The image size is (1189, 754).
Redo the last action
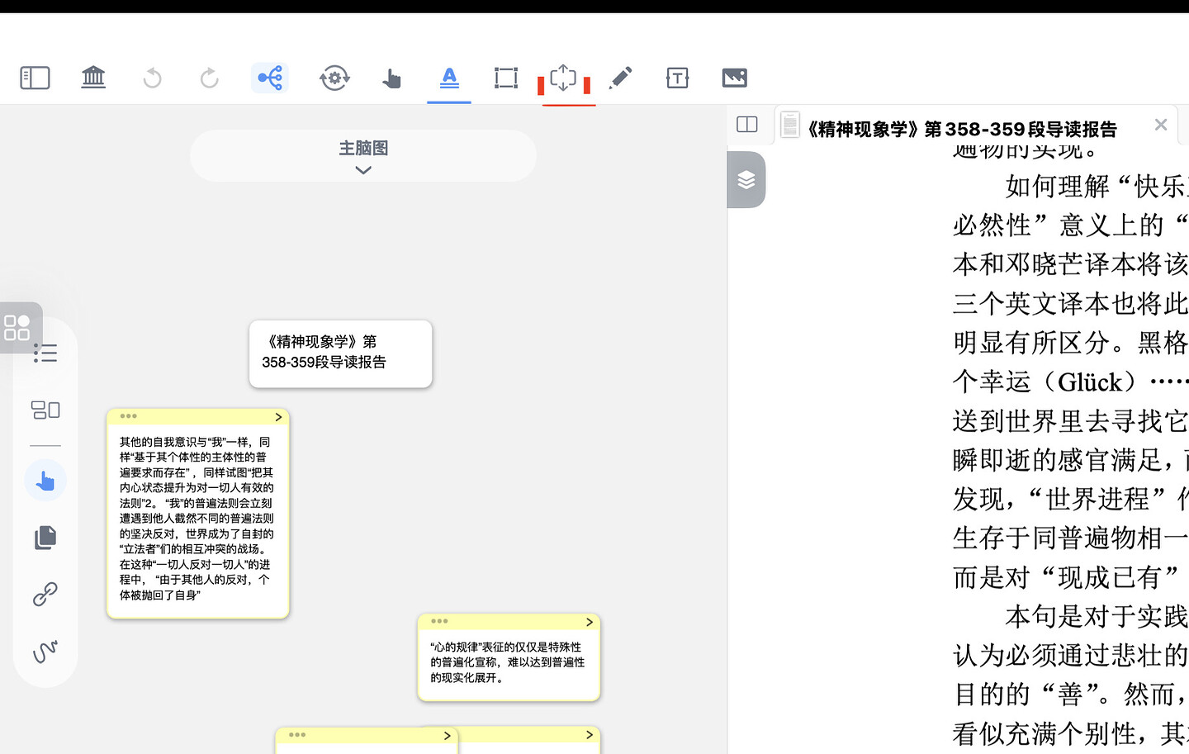[x=208, y=78]
